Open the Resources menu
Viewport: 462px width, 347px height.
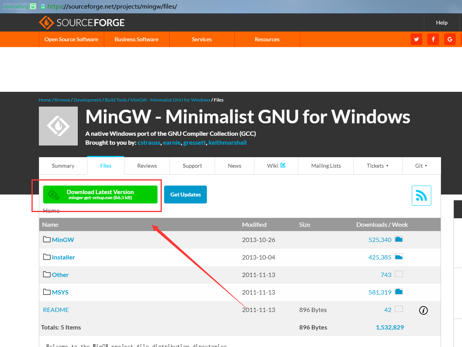point(267,39)
